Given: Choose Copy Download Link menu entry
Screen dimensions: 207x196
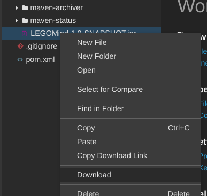Looking at the screenshot, I should (x=131, y=155).
